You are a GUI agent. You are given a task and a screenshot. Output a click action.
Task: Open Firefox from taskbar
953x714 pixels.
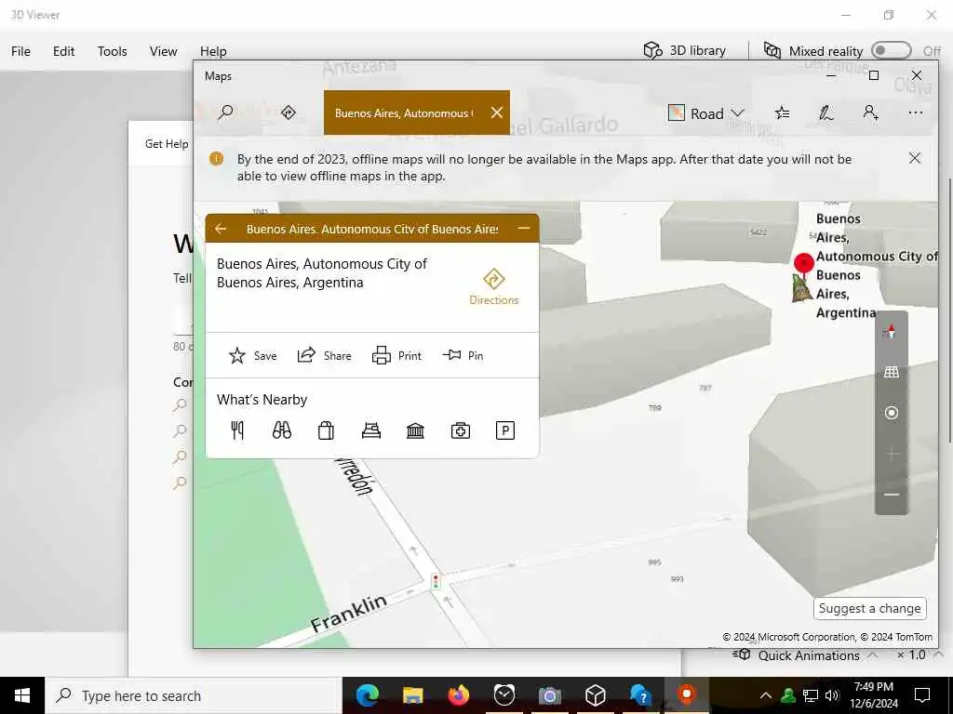(459, 695)
